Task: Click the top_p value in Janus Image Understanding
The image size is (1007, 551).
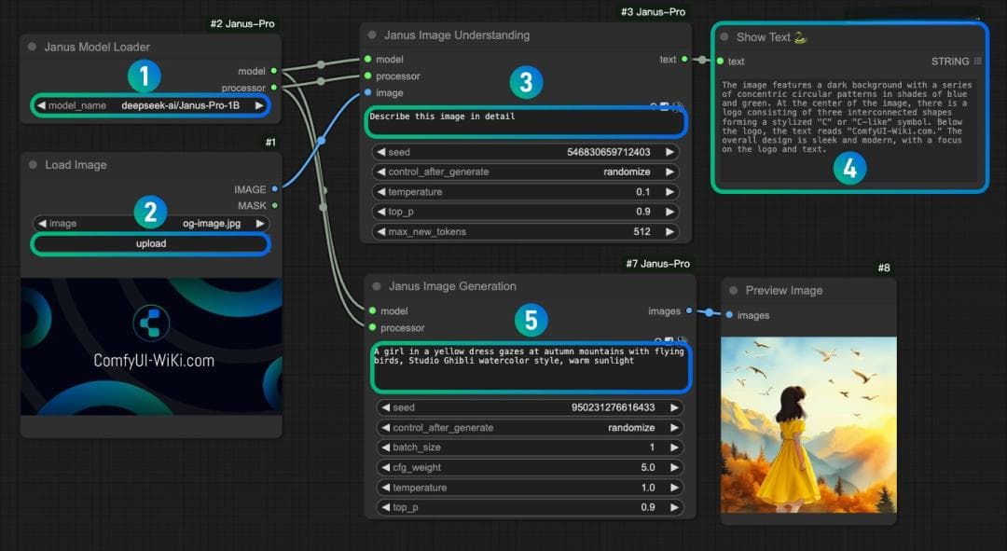Action: pyautogui.click(x=642, y=212)
